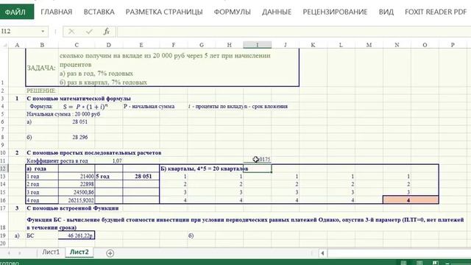Select column A header
The height and width of the screenshot is (265, 471).
pos(17,45)
